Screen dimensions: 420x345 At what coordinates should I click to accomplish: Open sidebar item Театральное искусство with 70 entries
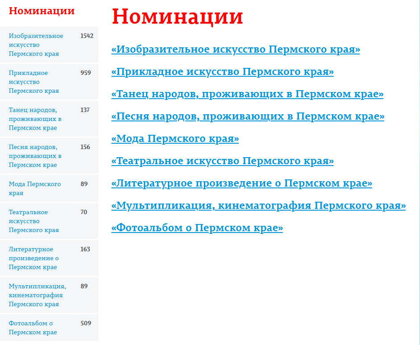(x=34, y=221)
